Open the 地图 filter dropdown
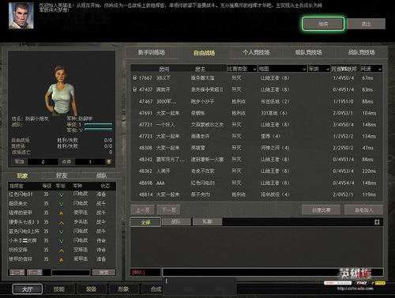Screen dimensions: 395x298 (282, 69)
